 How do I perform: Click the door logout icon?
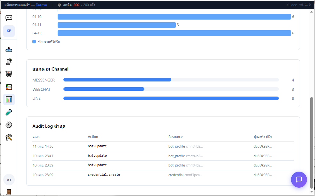(x=9, y=192)
